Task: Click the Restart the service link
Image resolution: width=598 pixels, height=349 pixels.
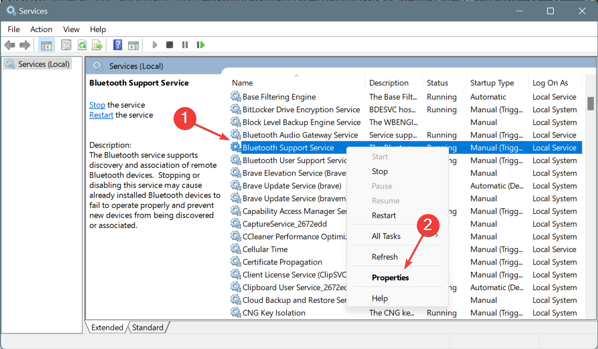Action: tap(101, 115)
